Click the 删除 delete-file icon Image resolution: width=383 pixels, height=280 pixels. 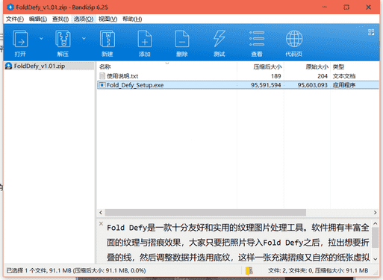(x=182, y=39)
